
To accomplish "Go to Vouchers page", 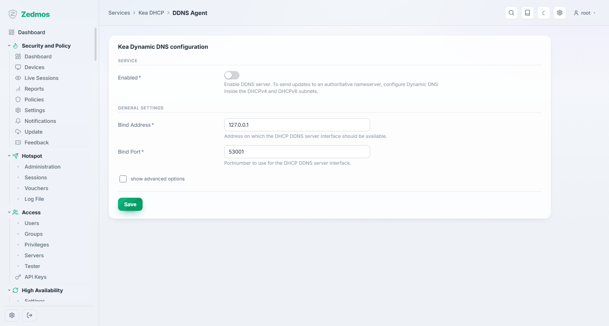I will click(37, 188).
